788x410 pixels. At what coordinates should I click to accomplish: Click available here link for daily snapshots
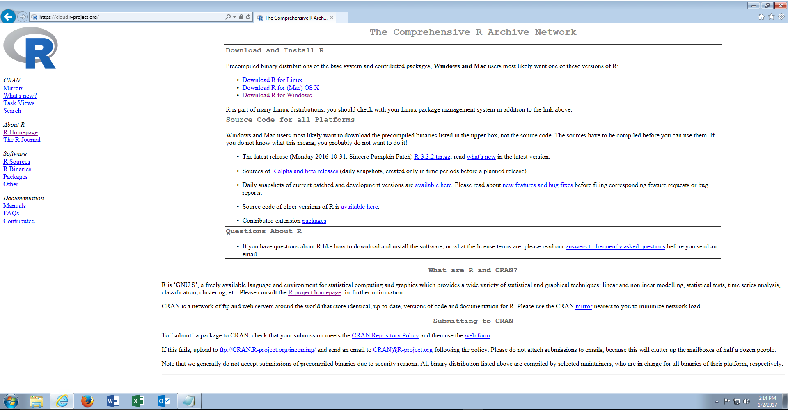433,185
